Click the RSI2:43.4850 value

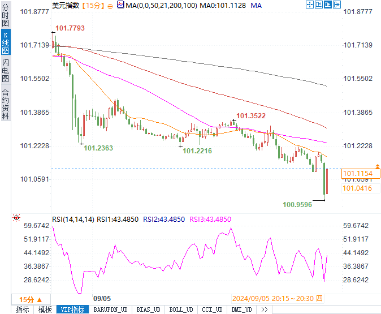164,219
